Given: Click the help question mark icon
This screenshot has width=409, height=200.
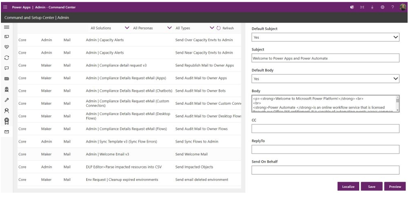Looking at the screenshot, I should (393, 7).
